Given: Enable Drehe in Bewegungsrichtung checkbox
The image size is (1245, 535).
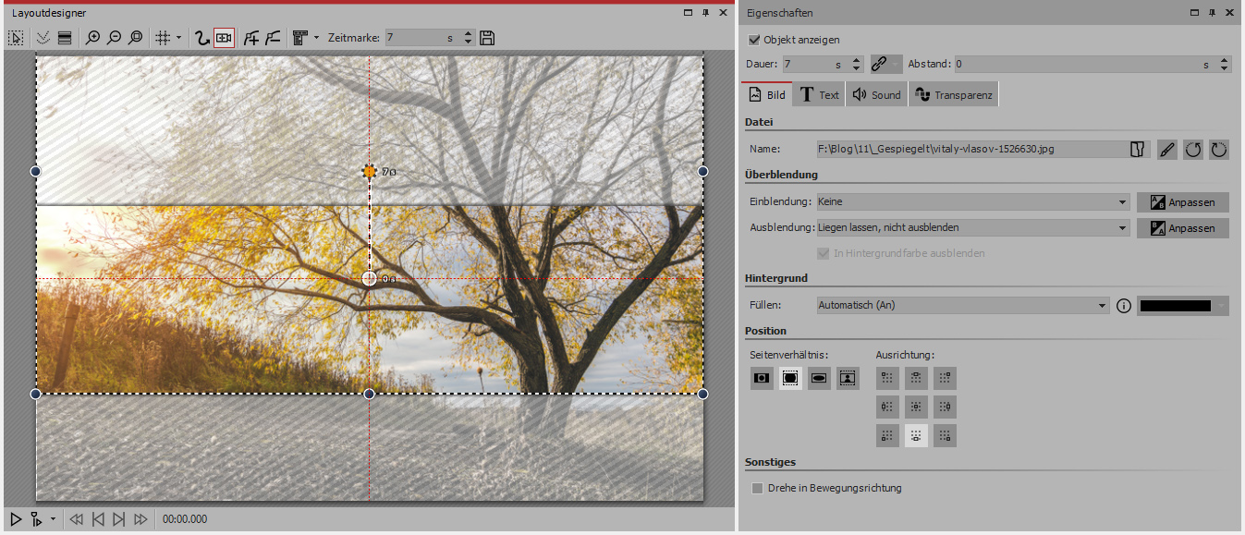Looking at the screenshot, I should 758,488.
